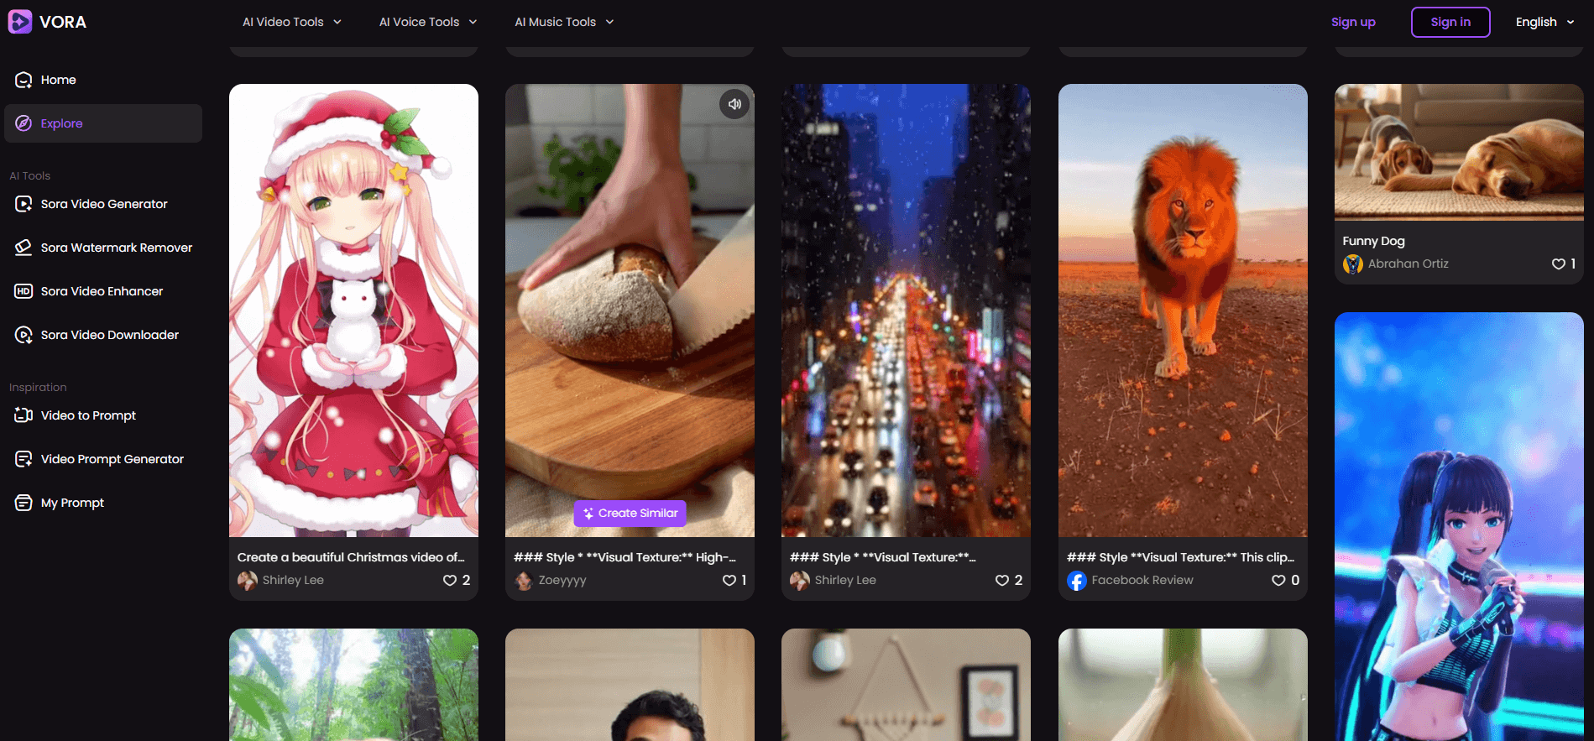
Task: Open the Sora Video Generator tool
Action: point(103,204)
